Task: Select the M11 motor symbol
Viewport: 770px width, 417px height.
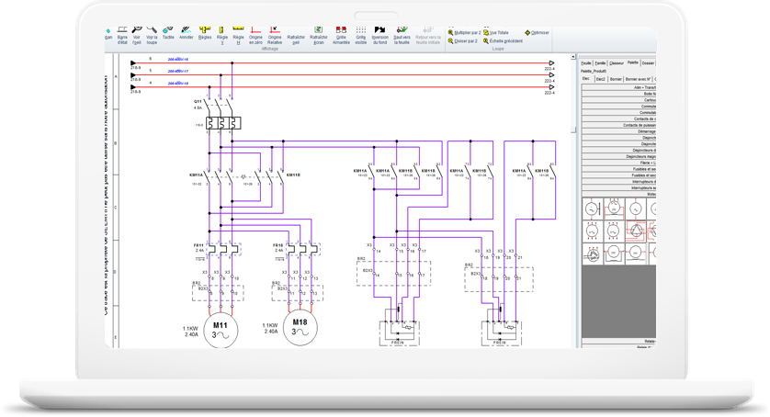Action: point(221,330)
